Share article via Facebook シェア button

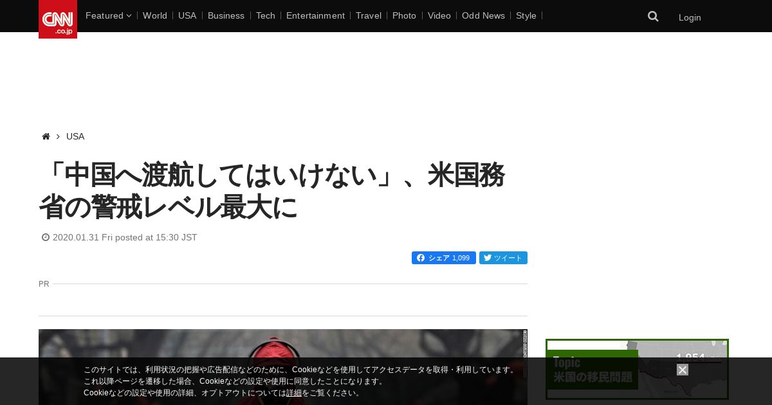pyautogui.click(x=444, y=258)
